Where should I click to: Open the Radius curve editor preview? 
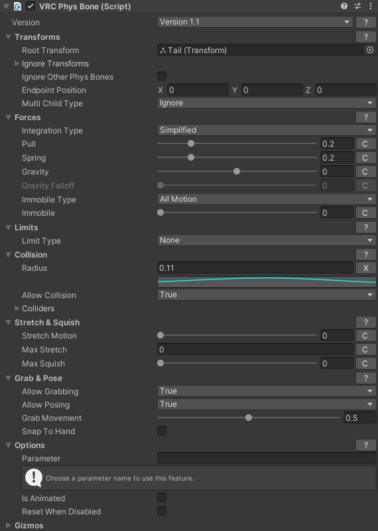(267, 281)
